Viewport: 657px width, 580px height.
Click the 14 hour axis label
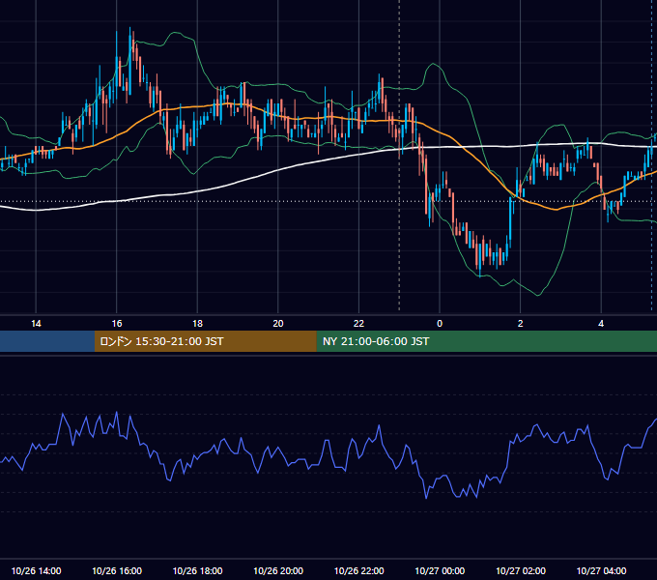[36, 324]
